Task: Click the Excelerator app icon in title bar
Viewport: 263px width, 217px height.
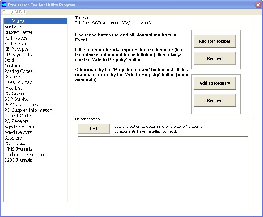Action: 4,5
